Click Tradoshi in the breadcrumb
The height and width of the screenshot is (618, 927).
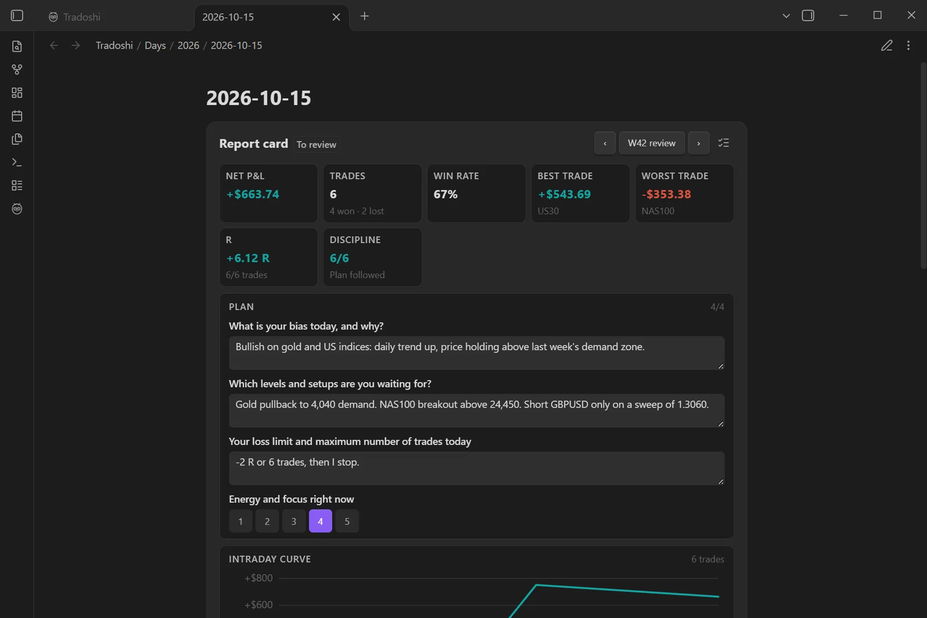(114, 45)
